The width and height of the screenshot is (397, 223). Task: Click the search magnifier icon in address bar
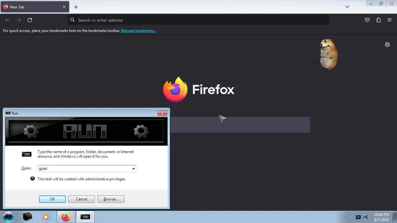click(73, 20)
